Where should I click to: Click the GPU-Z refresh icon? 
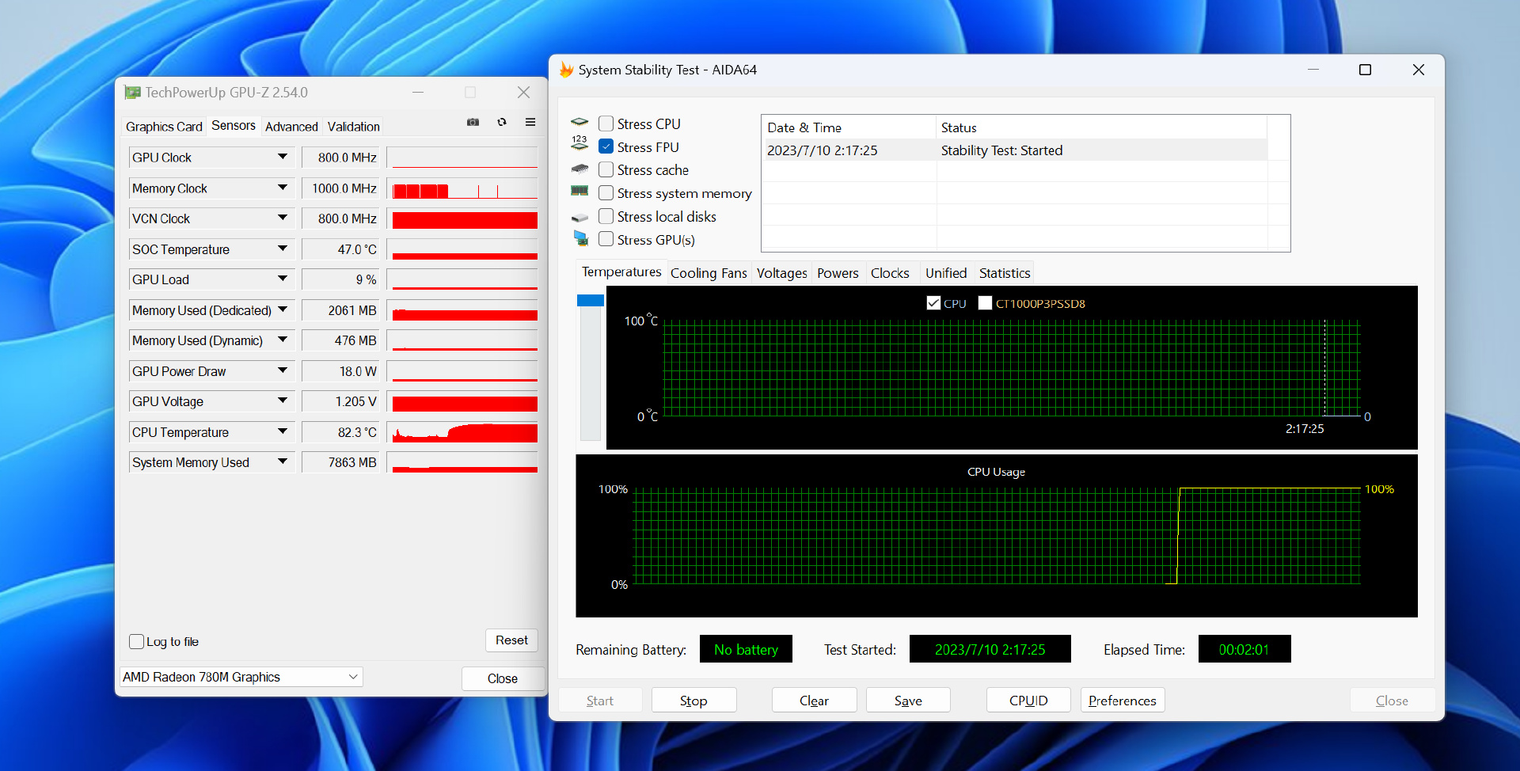[502, 122]
